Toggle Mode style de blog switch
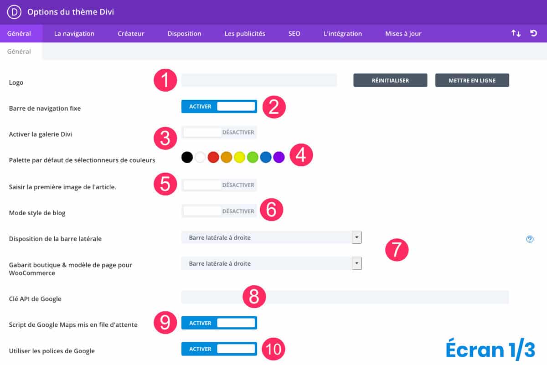547x365 pixels. (x=219, y=211)
